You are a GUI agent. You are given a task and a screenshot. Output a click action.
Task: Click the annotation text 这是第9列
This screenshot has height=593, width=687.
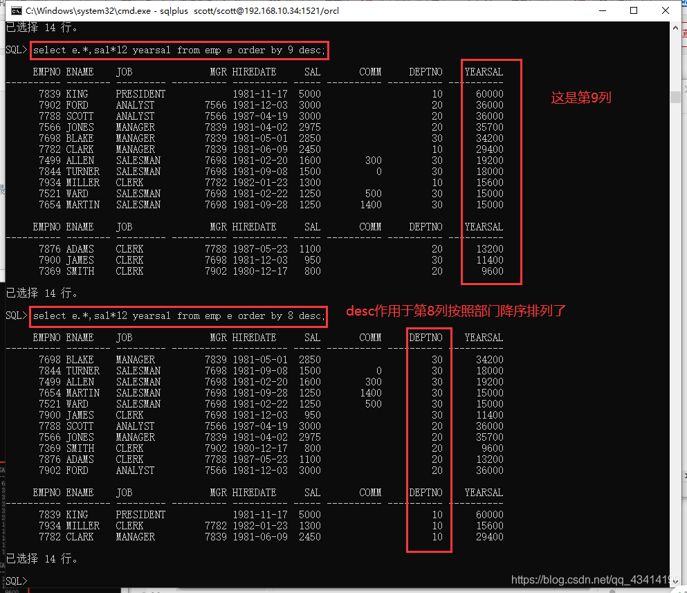pos(581,98)
